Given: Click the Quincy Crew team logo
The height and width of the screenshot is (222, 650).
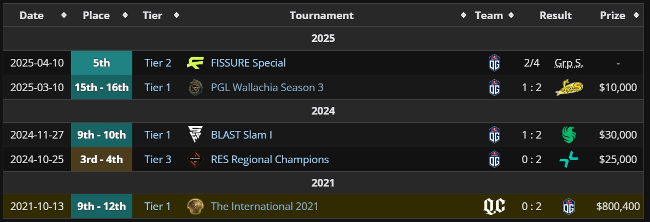Looking at the screenshot, I should [494, 206].
